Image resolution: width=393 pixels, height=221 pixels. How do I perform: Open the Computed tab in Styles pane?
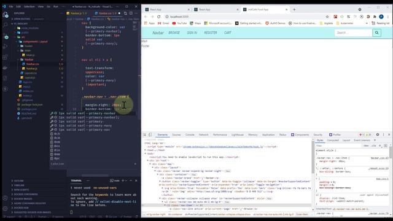(333, 141)
